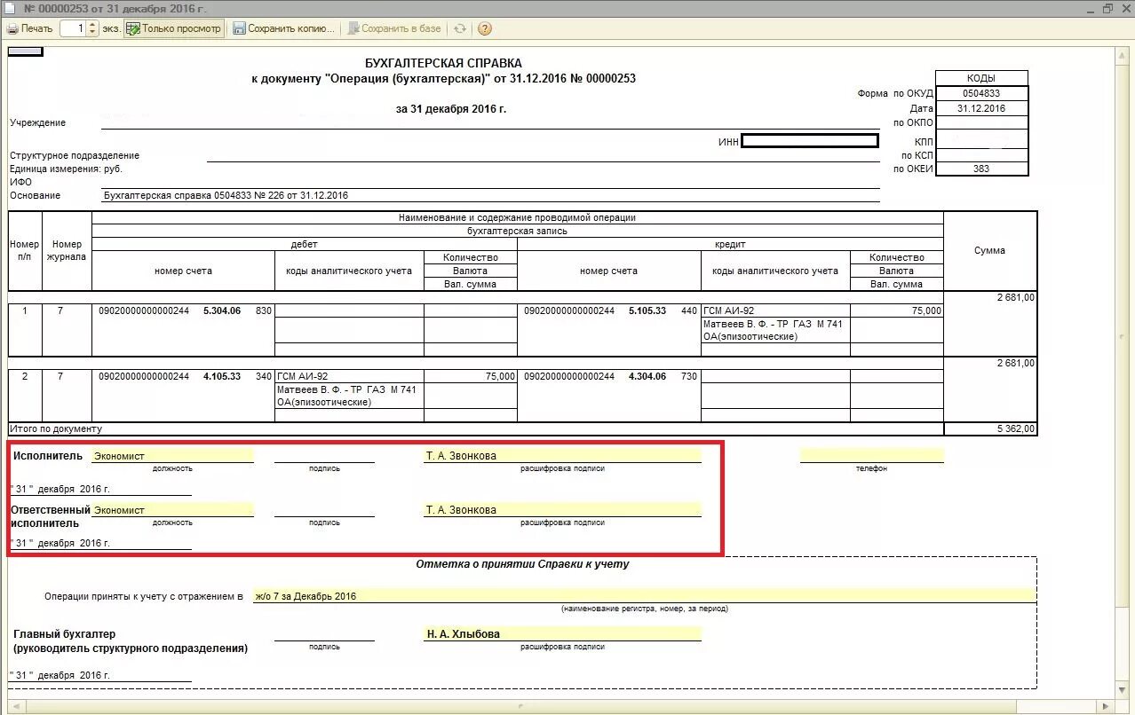Close the document window

click(x=1124, y=8)
